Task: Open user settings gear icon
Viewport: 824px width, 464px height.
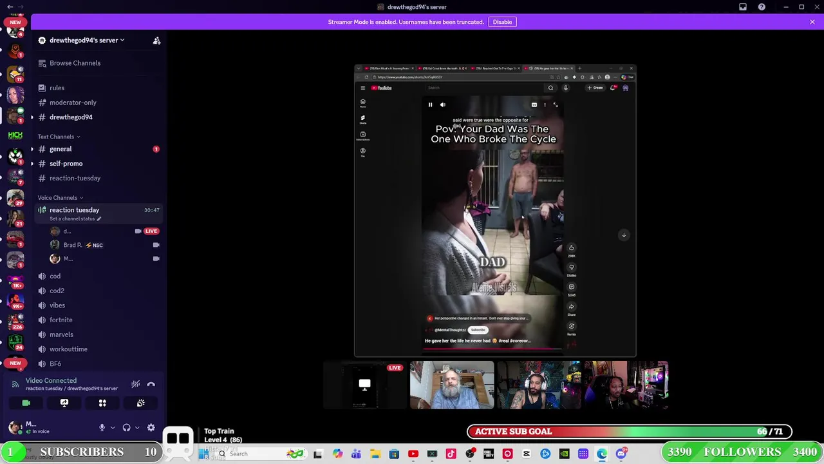Action: [x=151, y=427]
